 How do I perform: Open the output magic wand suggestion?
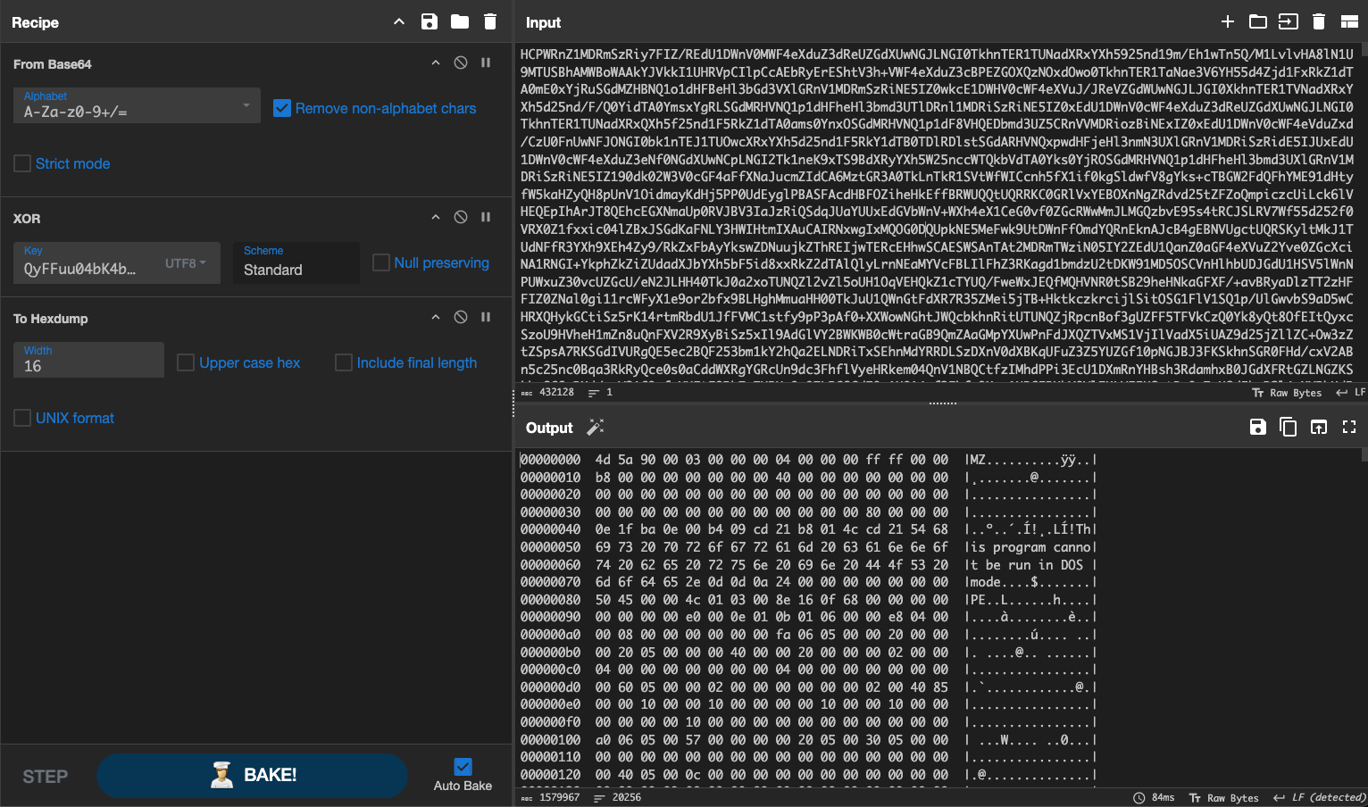tap(596, 428)
